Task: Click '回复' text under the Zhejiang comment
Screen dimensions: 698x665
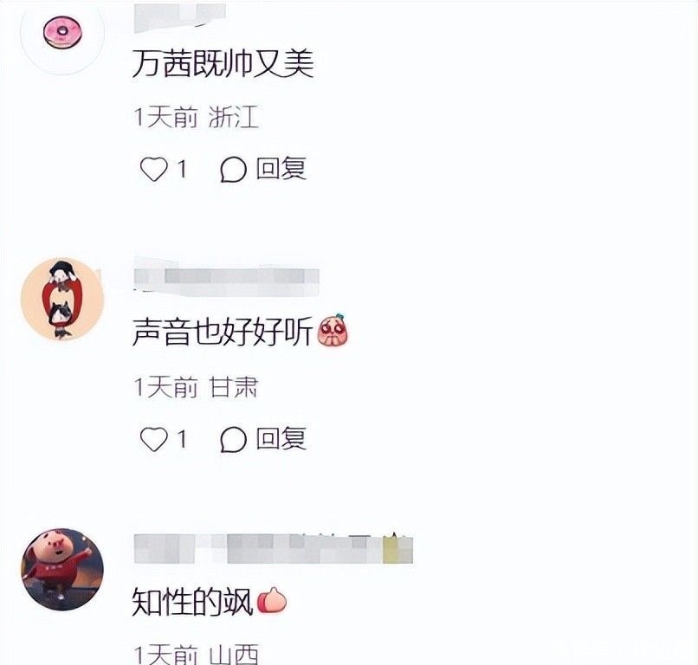Action: coord(281,169)
